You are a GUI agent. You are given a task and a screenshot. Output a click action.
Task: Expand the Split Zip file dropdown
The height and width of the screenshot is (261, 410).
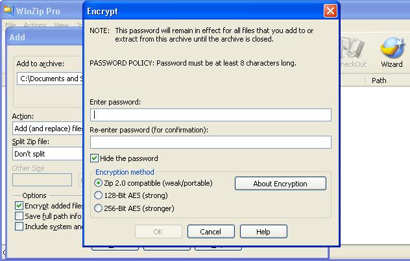(x=47, y=154)
